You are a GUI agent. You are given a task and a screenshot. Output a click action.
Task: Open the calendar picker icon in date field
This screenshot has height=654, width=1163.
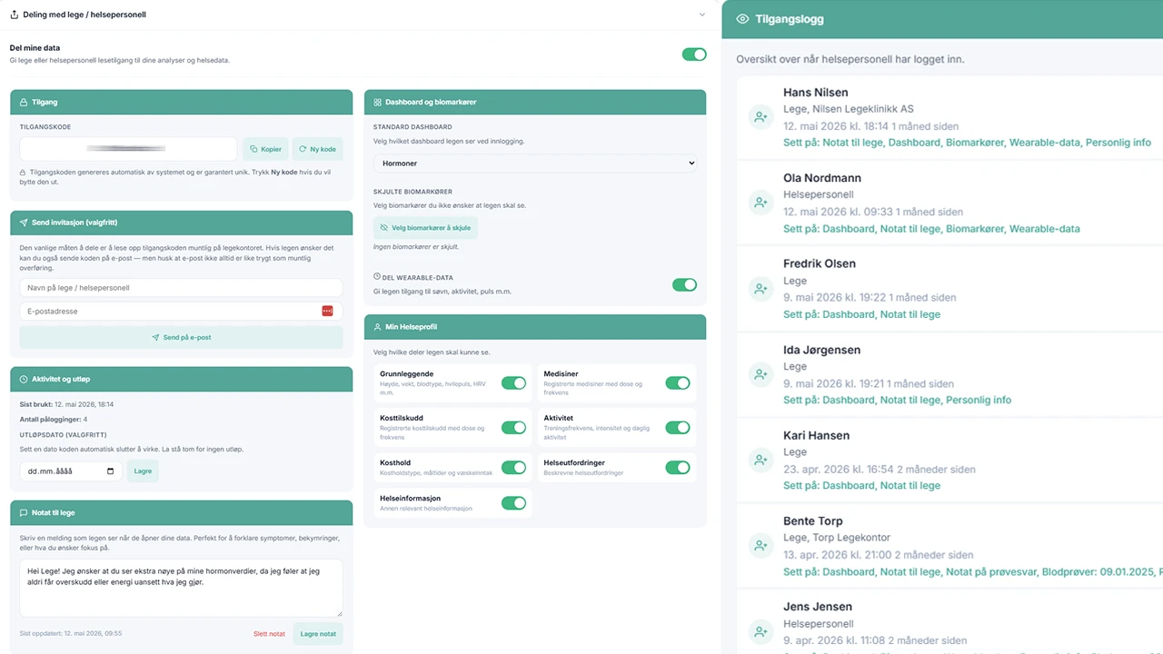(111, 471)
